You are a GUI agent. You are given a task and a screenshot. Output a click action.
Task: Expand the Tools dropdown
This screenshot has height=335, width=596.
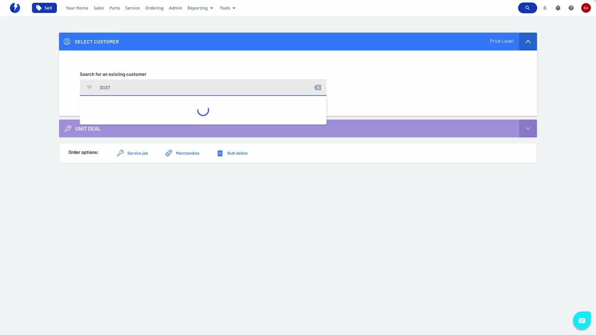click(x=227, y=8)
